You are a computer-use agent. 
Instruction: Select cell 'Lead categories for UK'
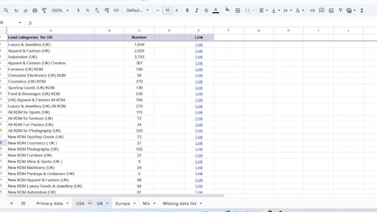(51, 37)
